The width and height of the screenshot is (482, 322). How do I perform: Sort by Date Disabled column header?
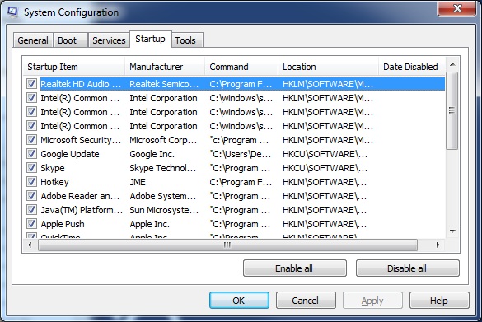coord(412,67)
